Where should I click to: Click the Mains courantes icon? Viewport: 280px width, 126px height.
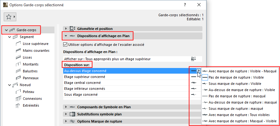click(18, 51)
